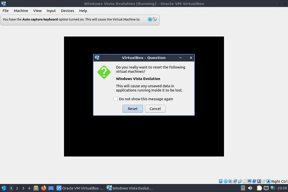Open the File menu

tap(5, 11)
